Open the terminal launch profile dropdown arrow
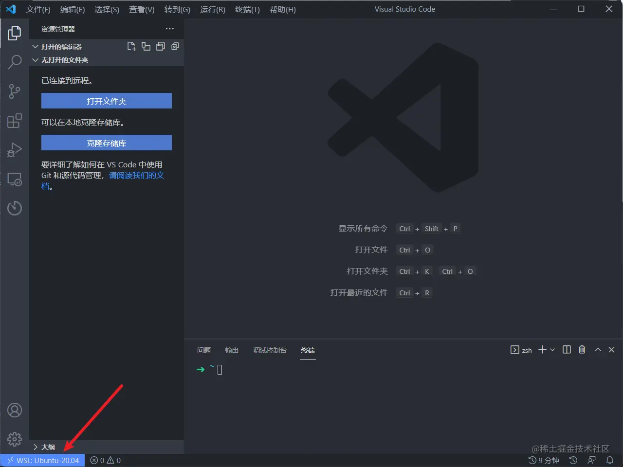 click(552, 350)
